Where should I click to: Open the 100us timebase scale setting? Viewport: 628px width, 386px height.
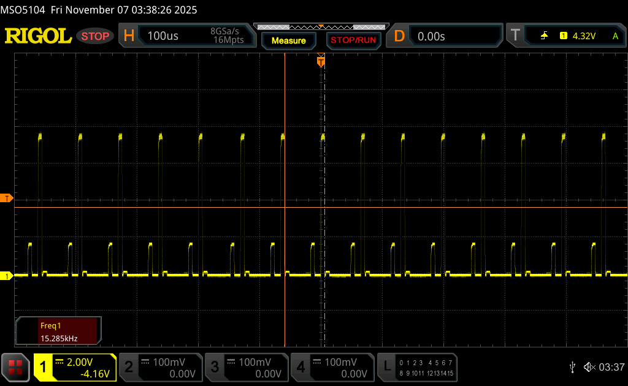(163, 36)
